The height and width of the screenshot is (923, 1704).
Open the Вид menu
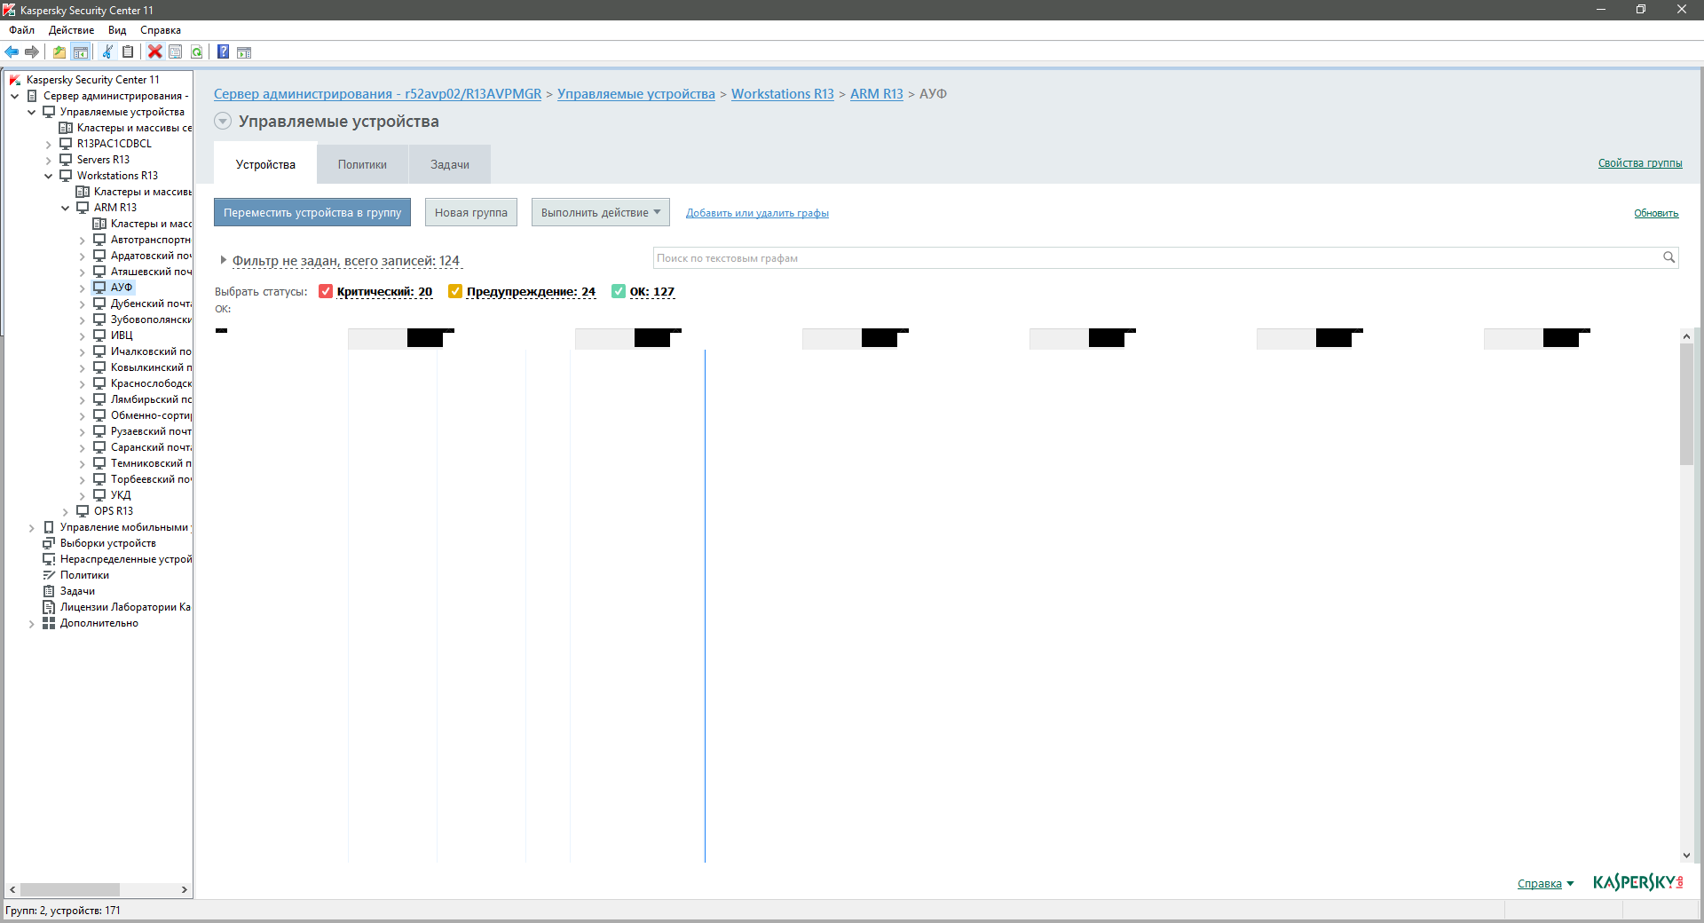[x=117, y=30]
